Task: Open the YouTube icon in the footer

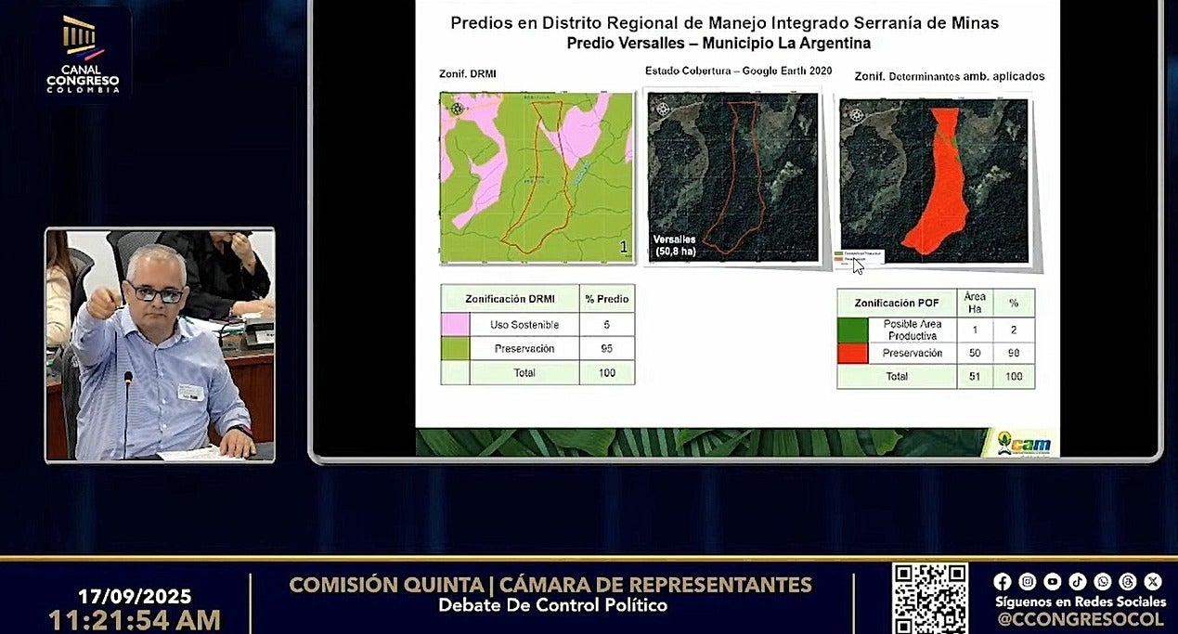Action: coord(1052,581)
